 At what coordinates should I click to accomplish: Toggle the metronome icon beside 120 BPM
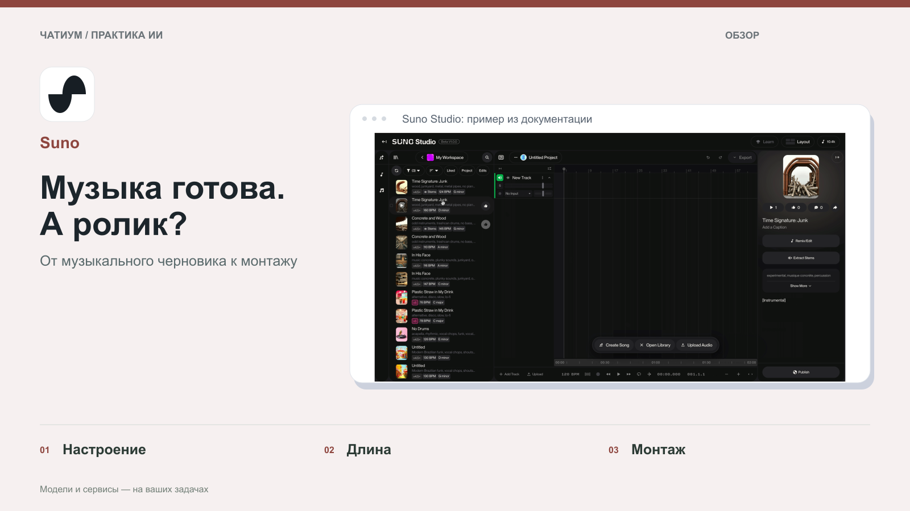point(588,374)
